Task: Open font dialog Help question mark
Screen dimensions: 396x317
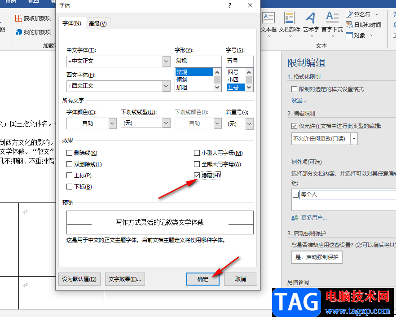Action: tap(229, 5)
